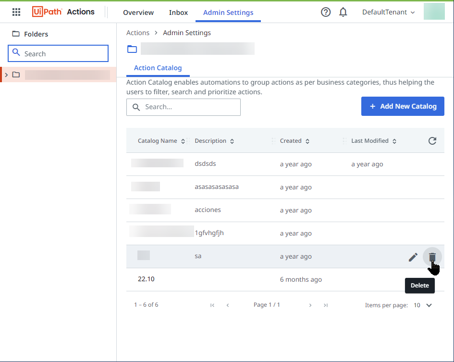Switch to the Overview tab

click(x=138, y=12)
